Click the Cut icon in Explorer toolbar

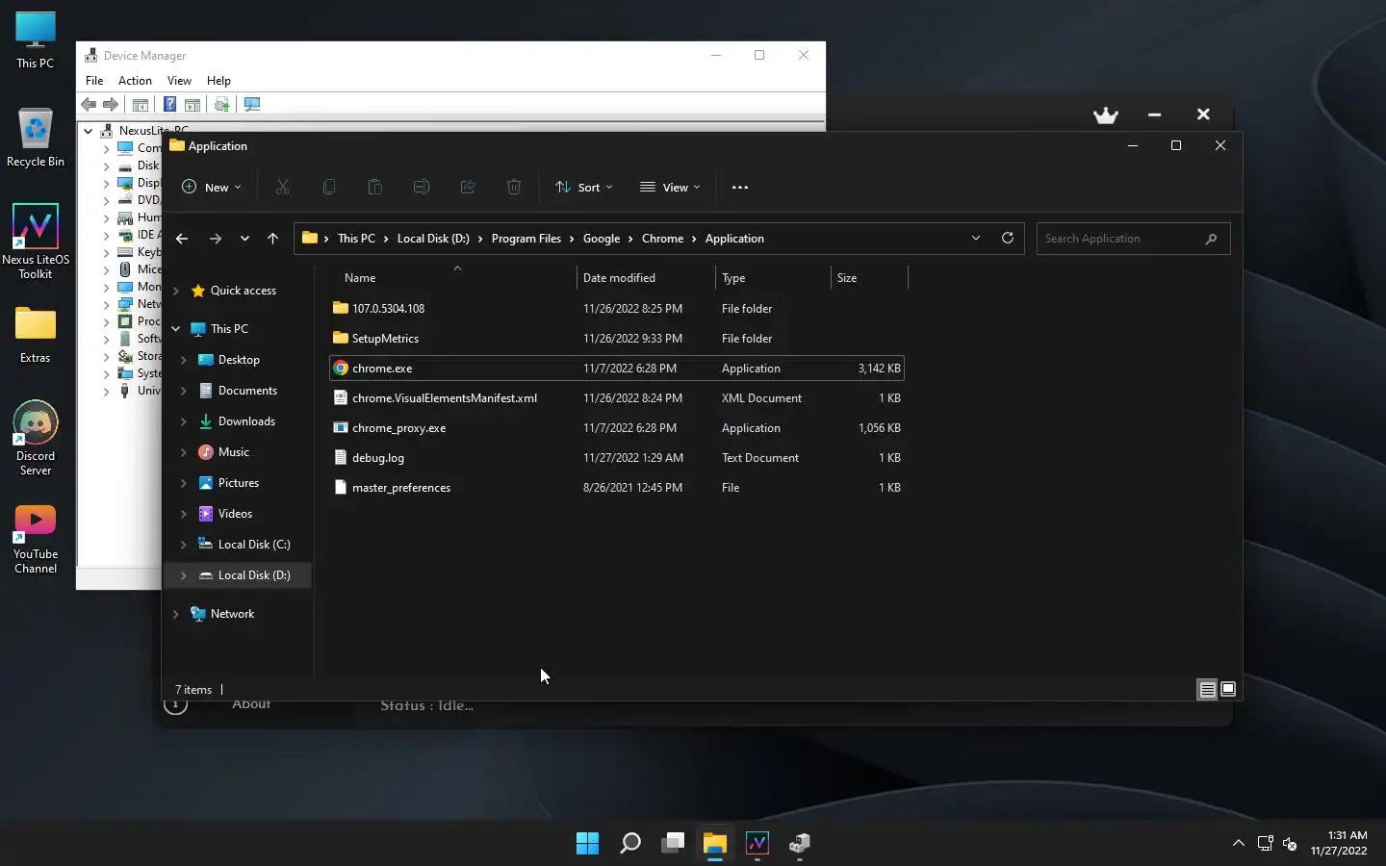(282, 188)
